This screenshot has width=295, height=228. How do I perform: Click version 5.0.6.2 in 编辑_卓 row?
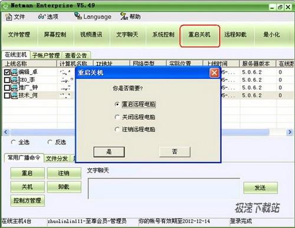pos(252,72)
